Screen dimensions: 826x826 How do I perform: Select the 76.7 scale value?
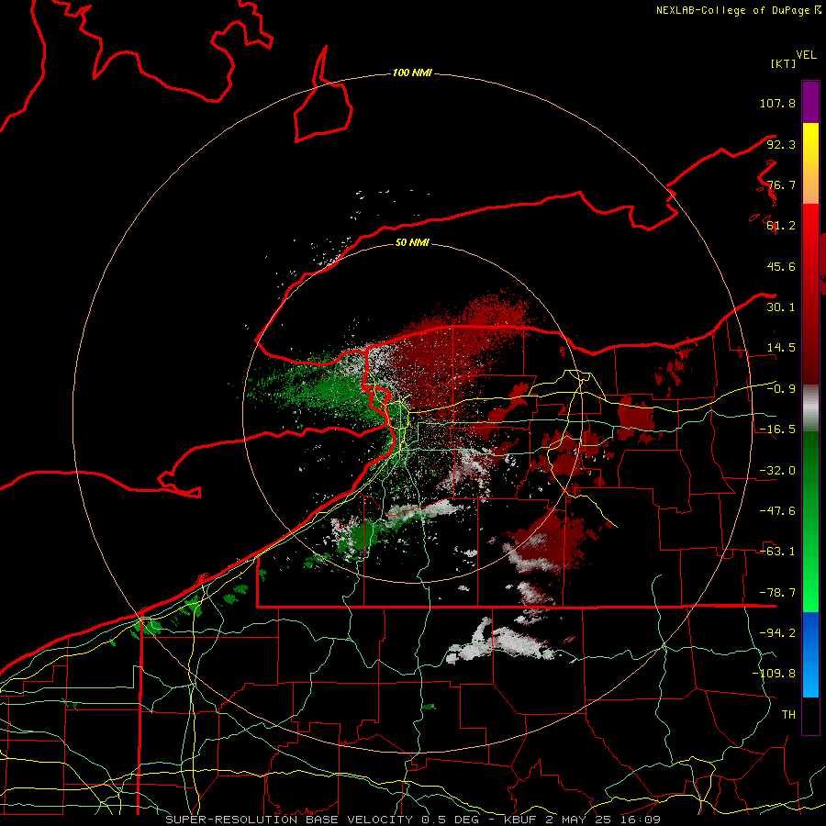pos(781,184)
